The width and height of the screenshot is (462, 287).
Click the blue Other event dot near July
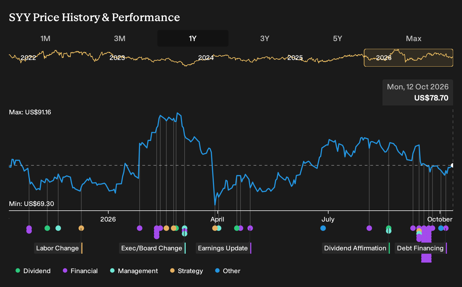point(323,228)
